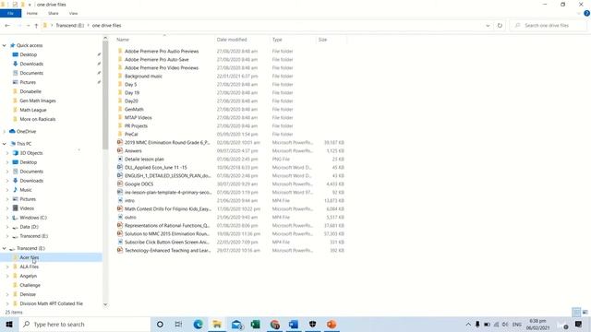Select the Challenge folder in tree
Image resolution: width=591 pixels, height=332 pixels.
pyautogui.click(x=30, y=285)
